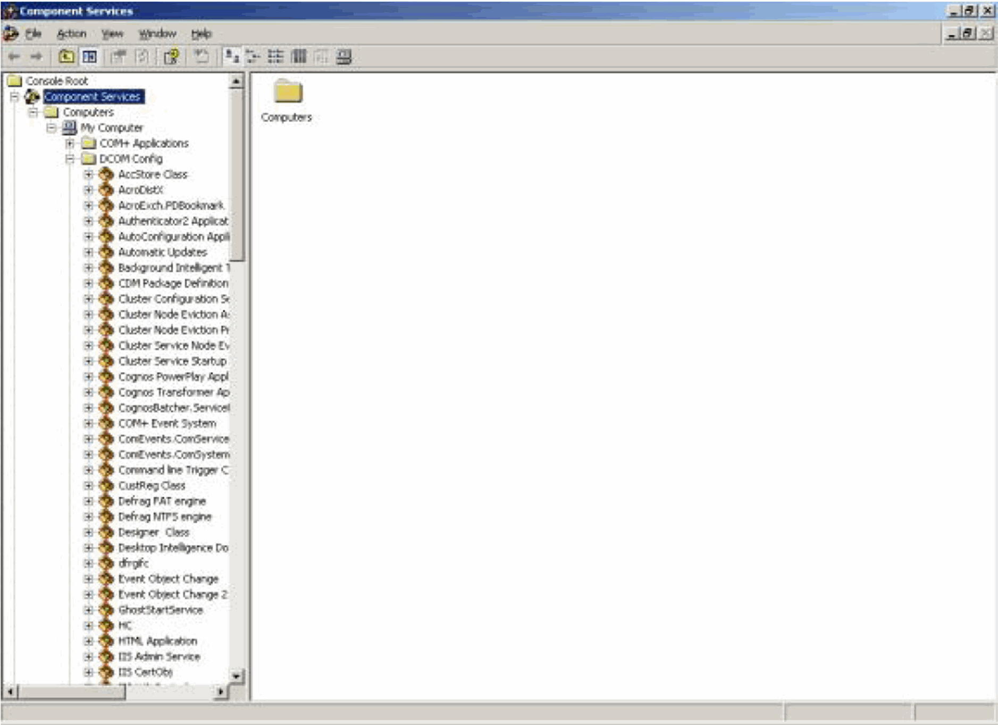Click the Status view toolbar icon

(321, 56)
